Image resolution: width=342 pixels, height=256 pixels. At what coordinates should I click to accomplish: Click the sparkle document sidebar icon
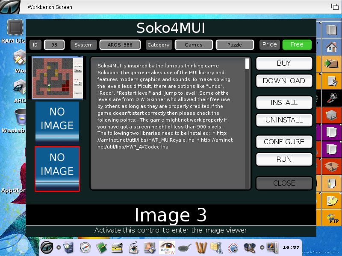coord(332,183)
